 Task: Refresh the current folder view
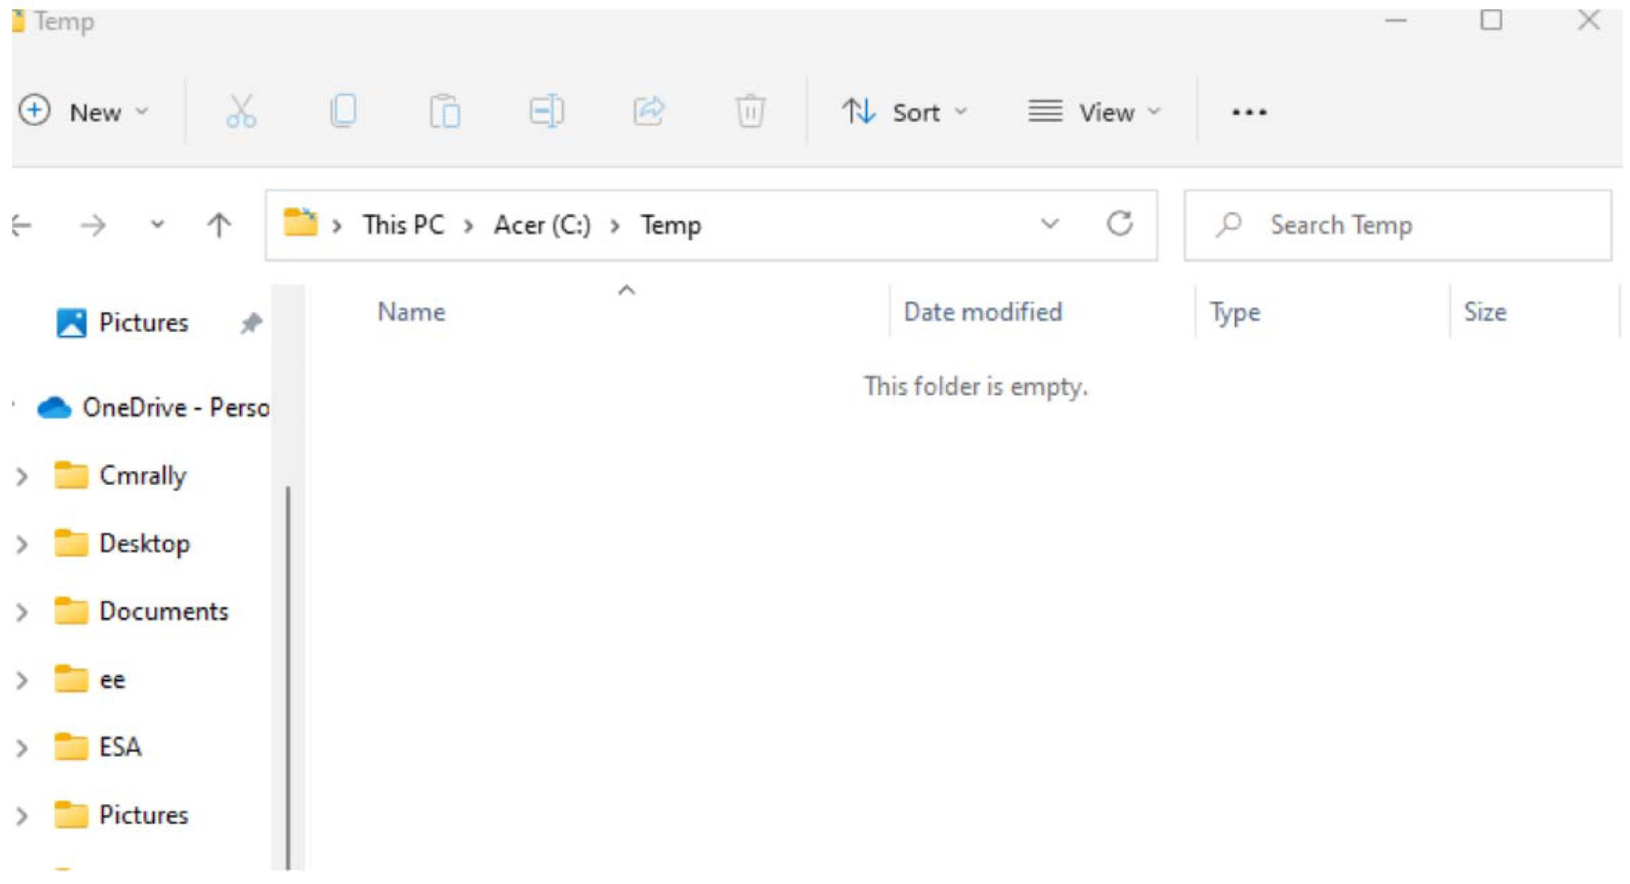click(x=1119, y=224)
